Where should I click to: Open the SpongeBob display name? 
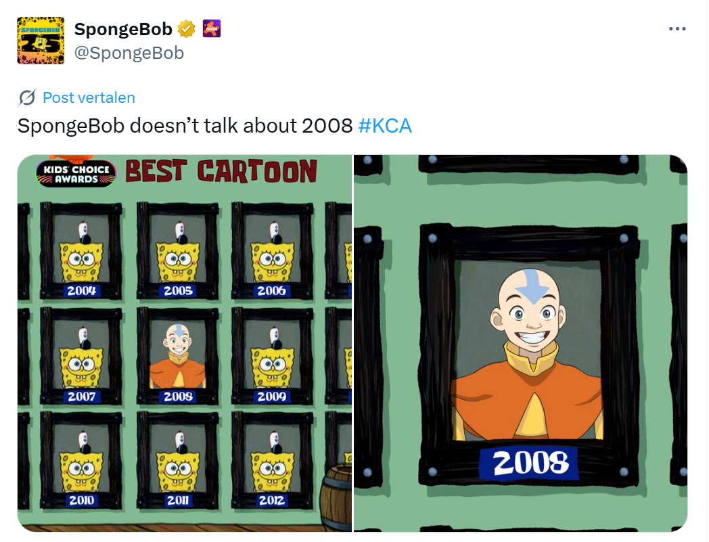pyautogui.click(x=123, y=29)
